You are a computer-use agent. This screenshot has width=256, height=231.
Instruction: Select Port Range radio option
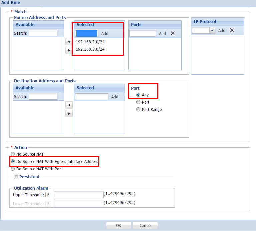tap(138, 109)
